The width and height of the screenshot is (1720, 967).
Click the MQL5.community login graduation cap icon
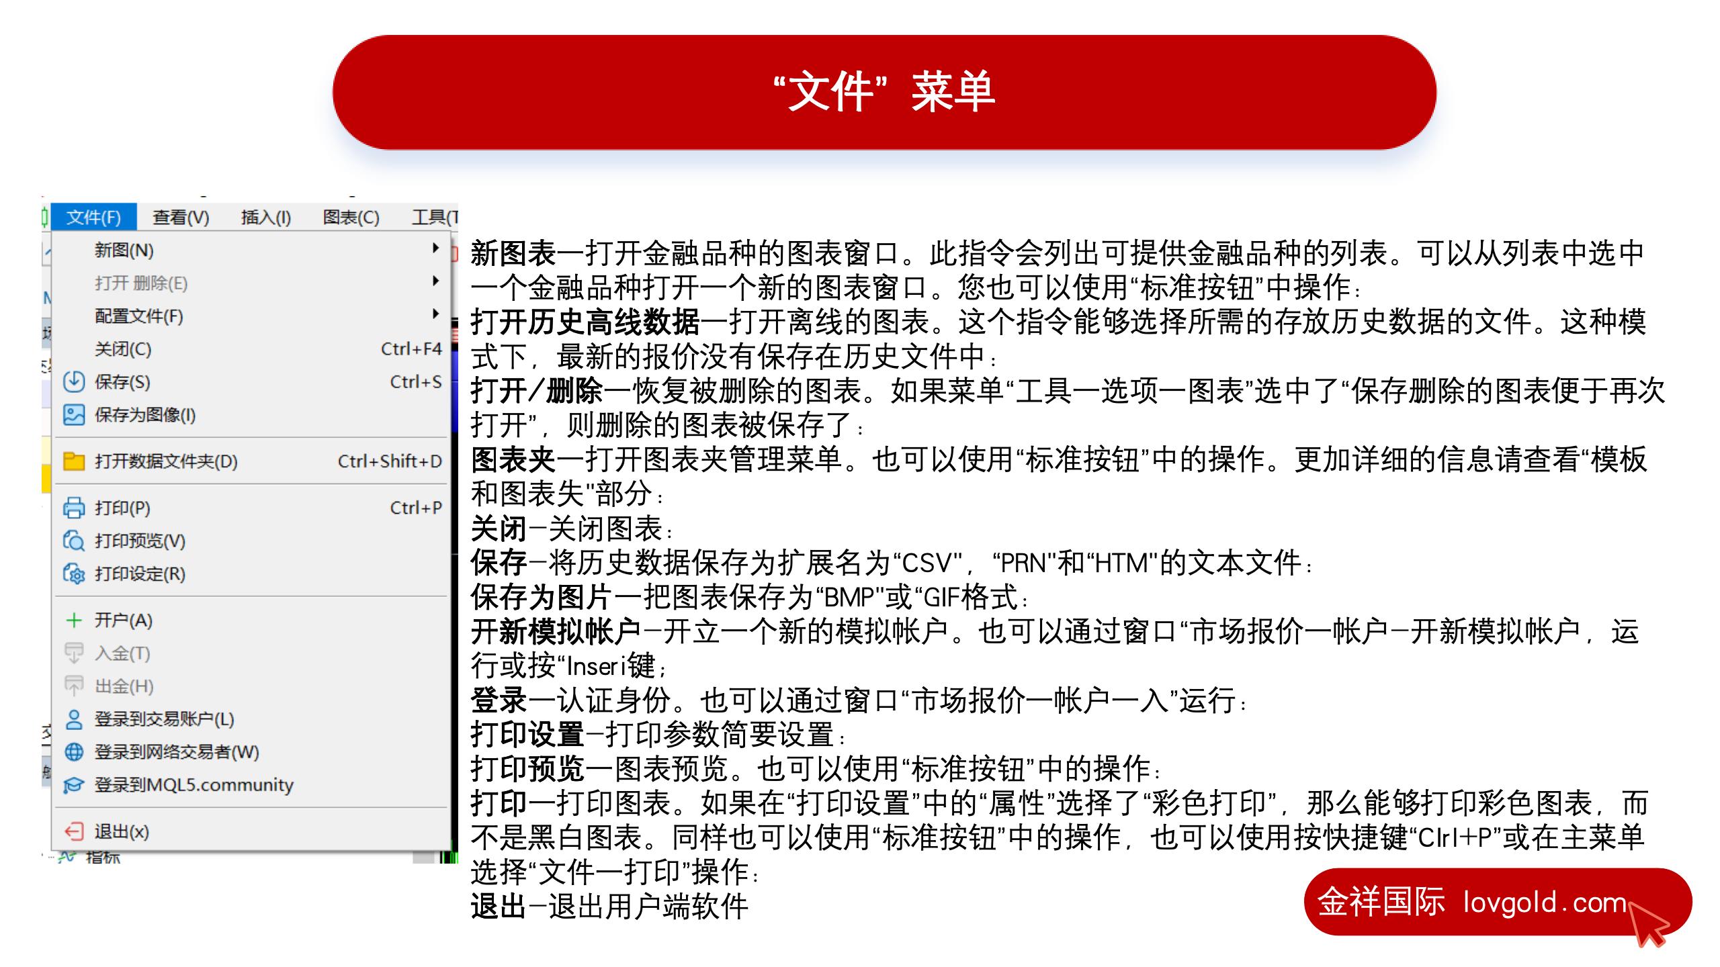[73, 785]
